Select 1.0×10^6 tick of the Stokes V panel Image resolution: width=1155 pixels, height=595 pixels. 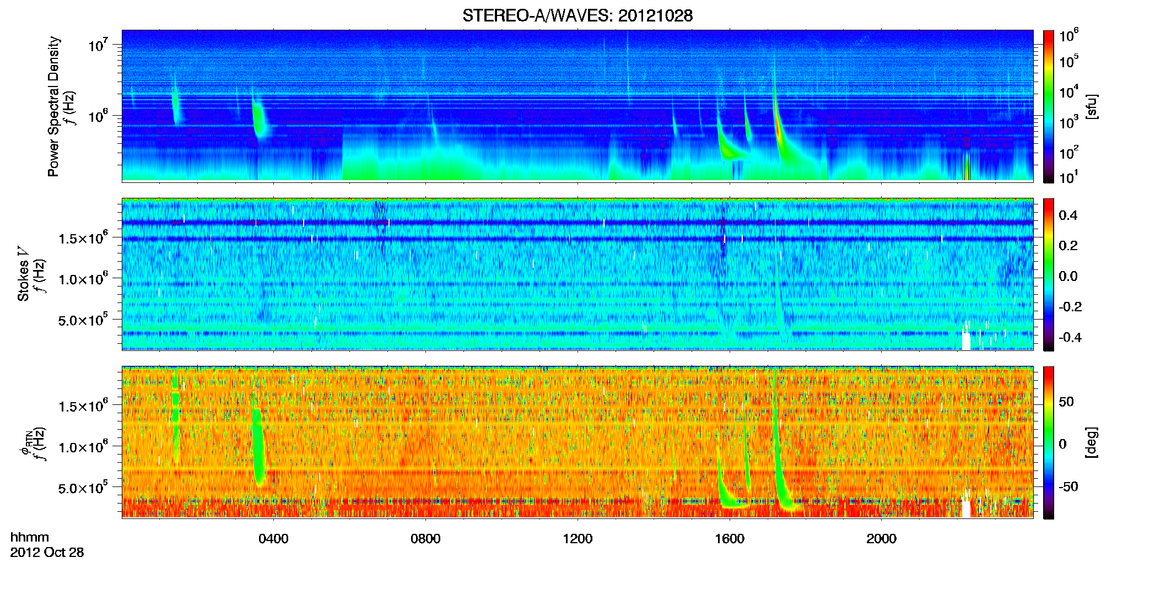(x=83, y=279)
